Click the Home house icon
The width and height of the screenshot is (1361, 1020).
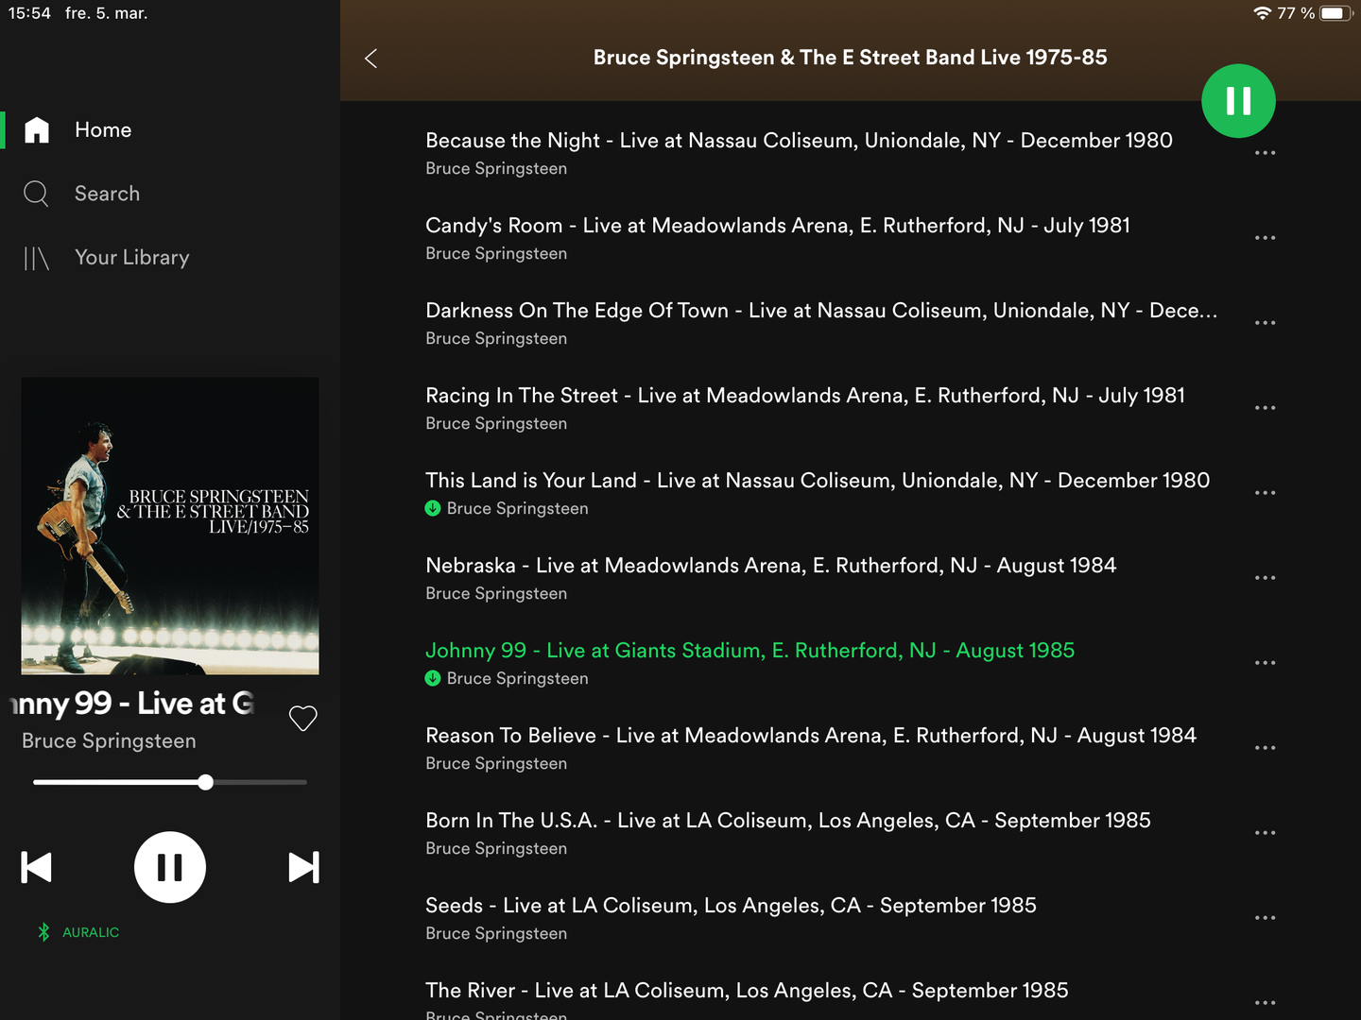[37, 130]
